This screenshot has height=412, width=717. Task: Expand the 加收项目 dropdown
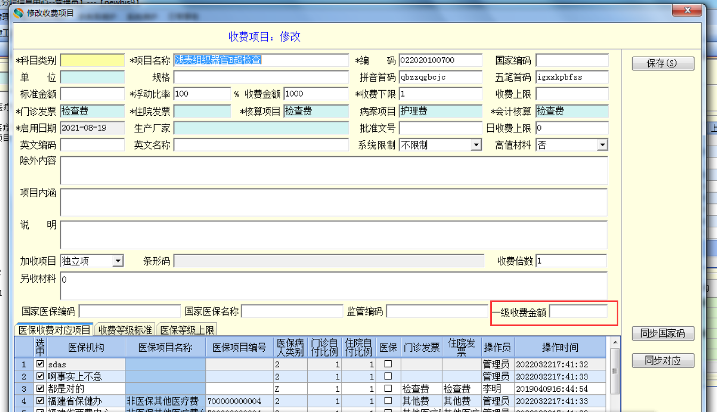(x=118, y=261)
